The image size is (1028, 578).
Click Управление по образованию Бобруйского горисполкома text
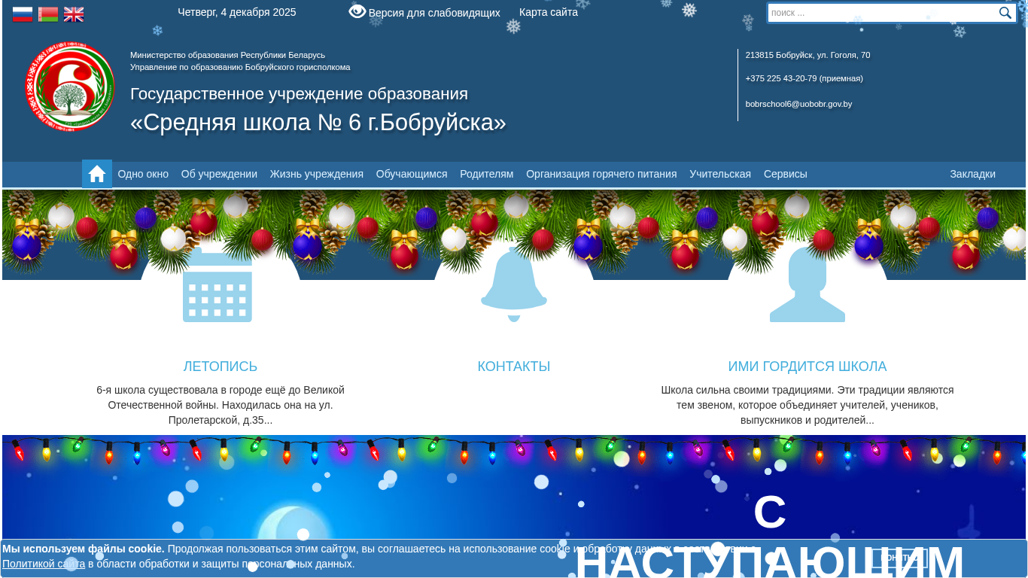(240, 67)
